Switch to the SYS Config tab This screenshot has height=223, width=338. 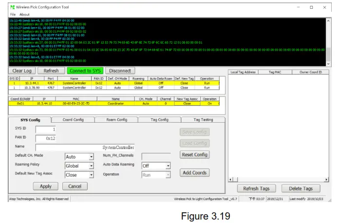click(x=30, y=120)
